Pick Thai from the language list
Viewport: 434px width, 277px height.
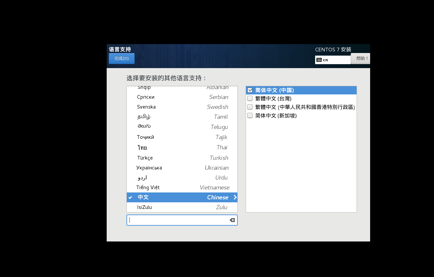(182, 147)
